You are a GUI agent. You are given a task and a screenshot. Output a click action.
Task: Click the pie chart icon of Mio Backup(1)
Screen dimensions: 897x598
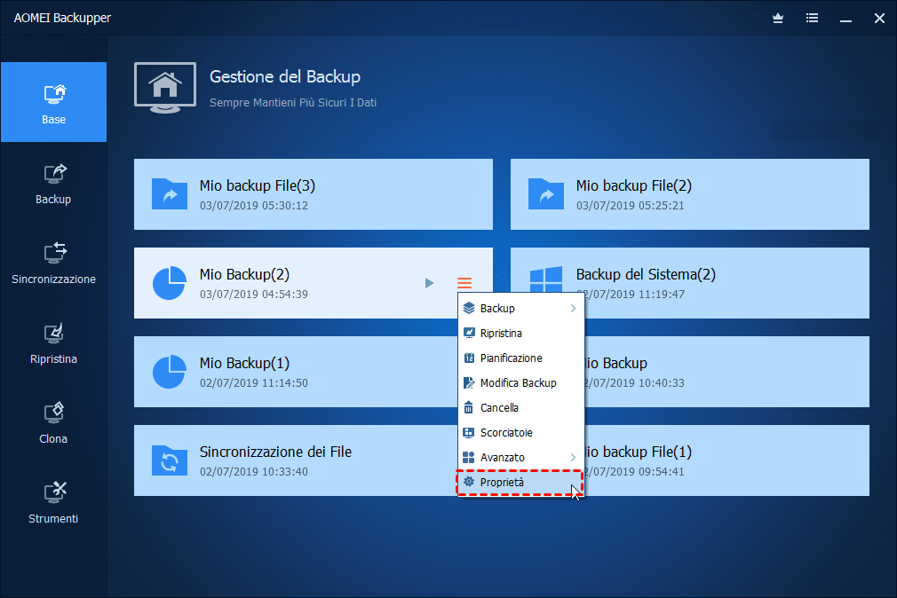click(170, 372)
